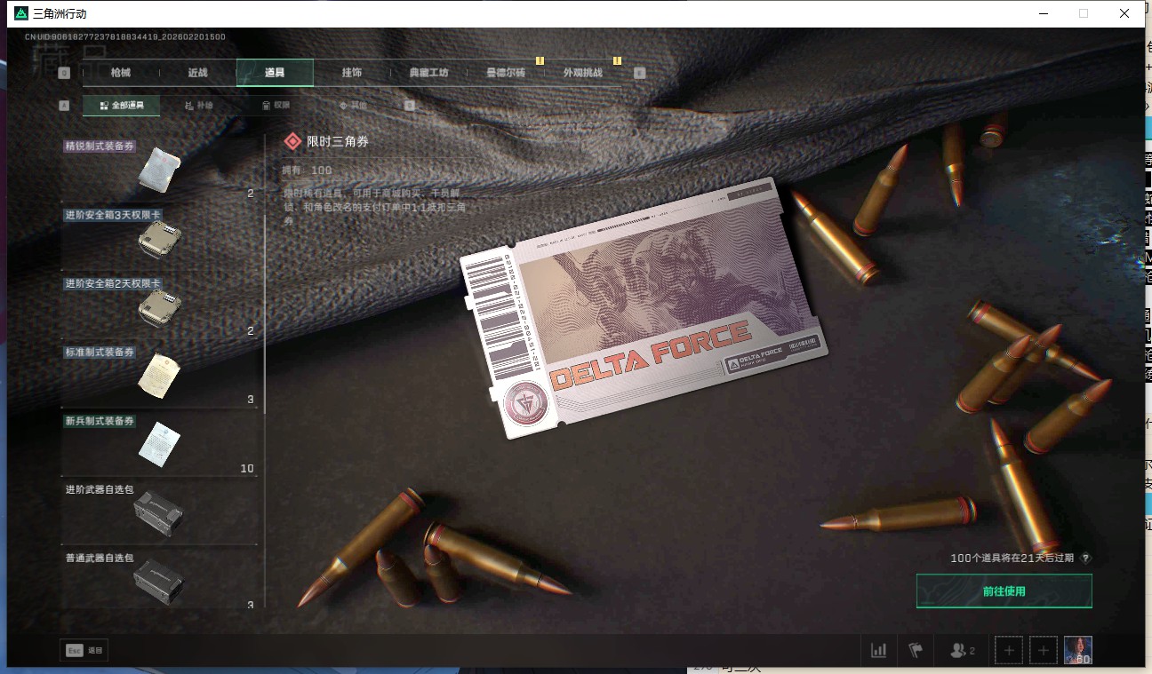Open the statistics bar chart icon

point(878,650)
